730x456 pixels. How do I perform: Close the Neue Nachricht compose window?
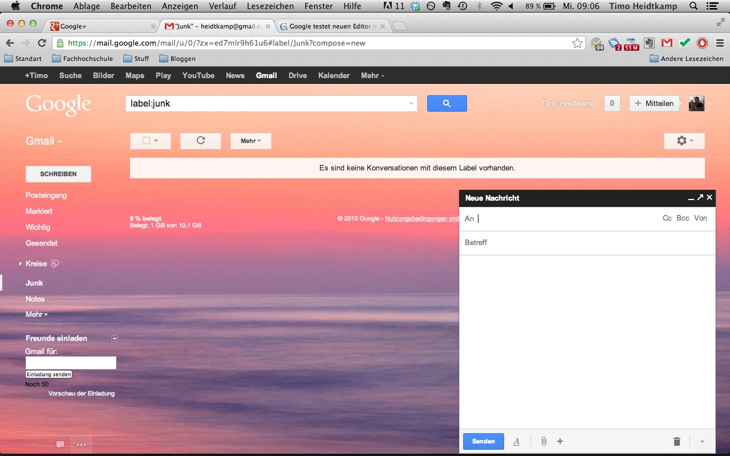pos(709,197)
